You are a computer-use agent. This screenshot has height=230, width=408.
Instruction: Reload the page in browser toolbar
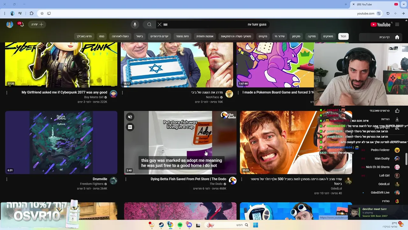pos(388,13)
